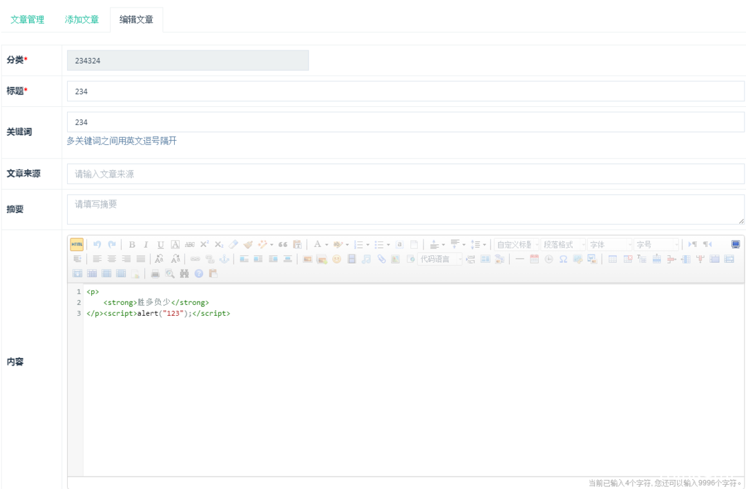Click the print icon
The width and height of the screenshot is (746, 489).
pos(155,273)
